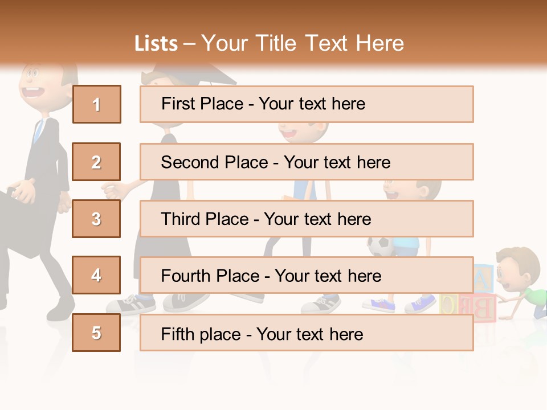Screen dimensions: 547x410
Task: Select the number 4 box
Action: [x=96, y=275]
